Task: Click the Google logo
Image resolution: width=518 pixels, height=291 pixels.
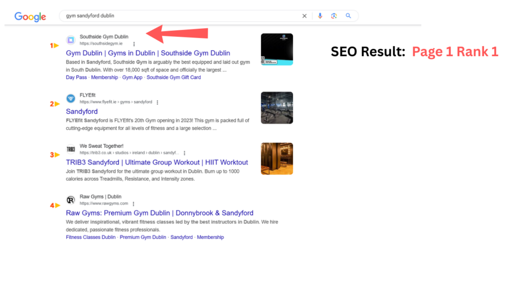Action: 30,17
